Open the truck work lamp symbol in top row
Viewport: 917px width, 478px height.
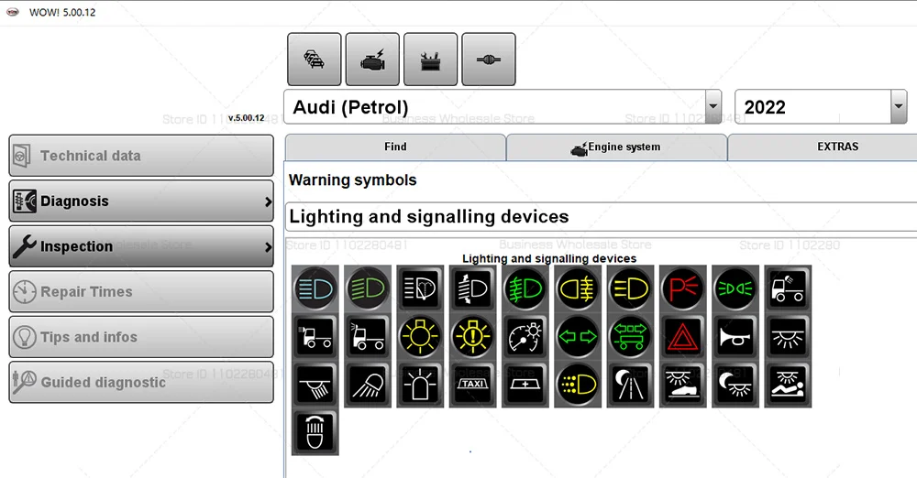click(x=788, y=288)
